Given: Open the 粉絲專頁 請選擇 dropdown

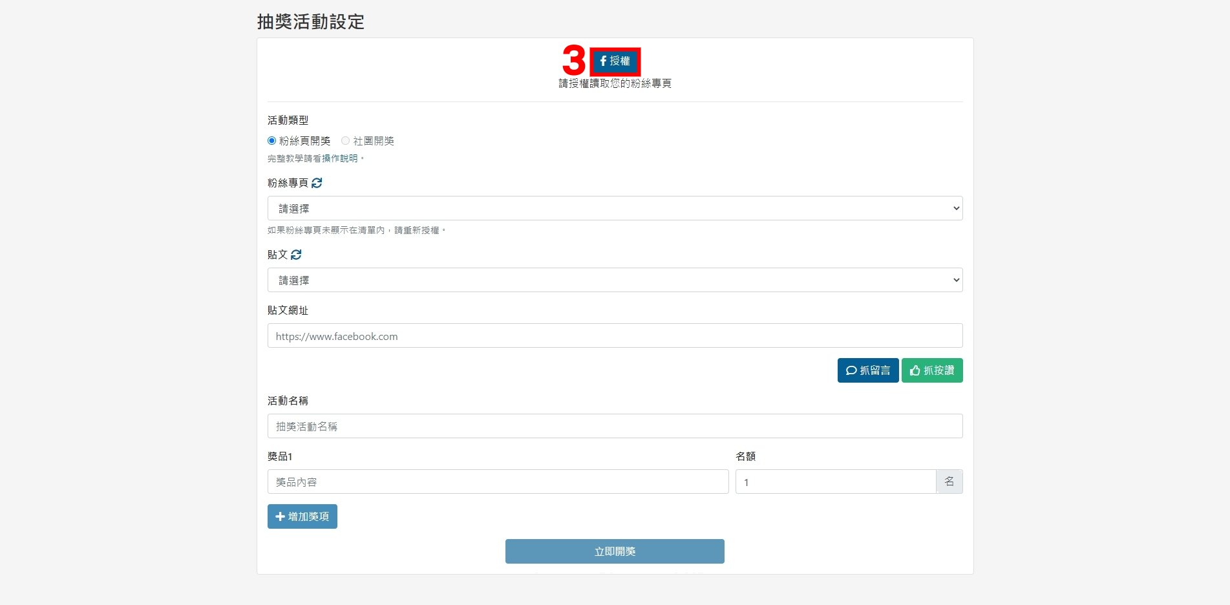Looking at the screenshot, I should click(x=615, y=208).
